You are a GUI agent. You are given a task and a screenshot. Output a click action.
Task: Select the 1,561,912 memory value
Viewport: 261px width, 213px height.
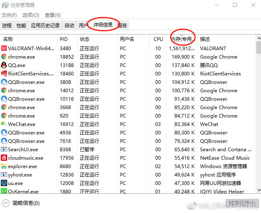(182, 48)
